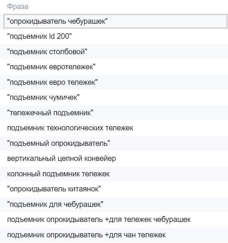Image resolution: width=228 pixels, height=243 pixels.
Task: Click "подъемник технологических тележек" phrase
Action: click(x=70, y=128)
